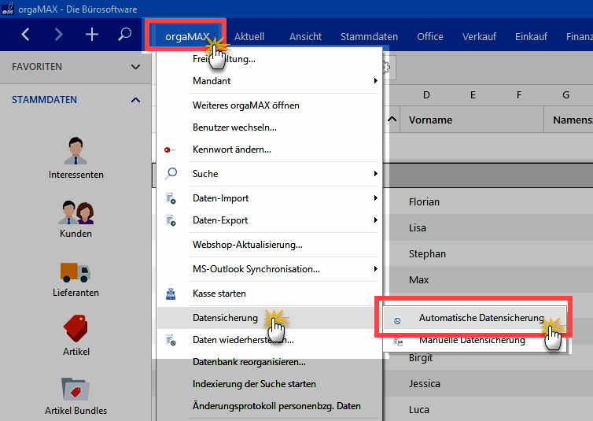Viewport: 593px width, 421px height.
Task: Select Kasse starten
Action: [267, 294]
